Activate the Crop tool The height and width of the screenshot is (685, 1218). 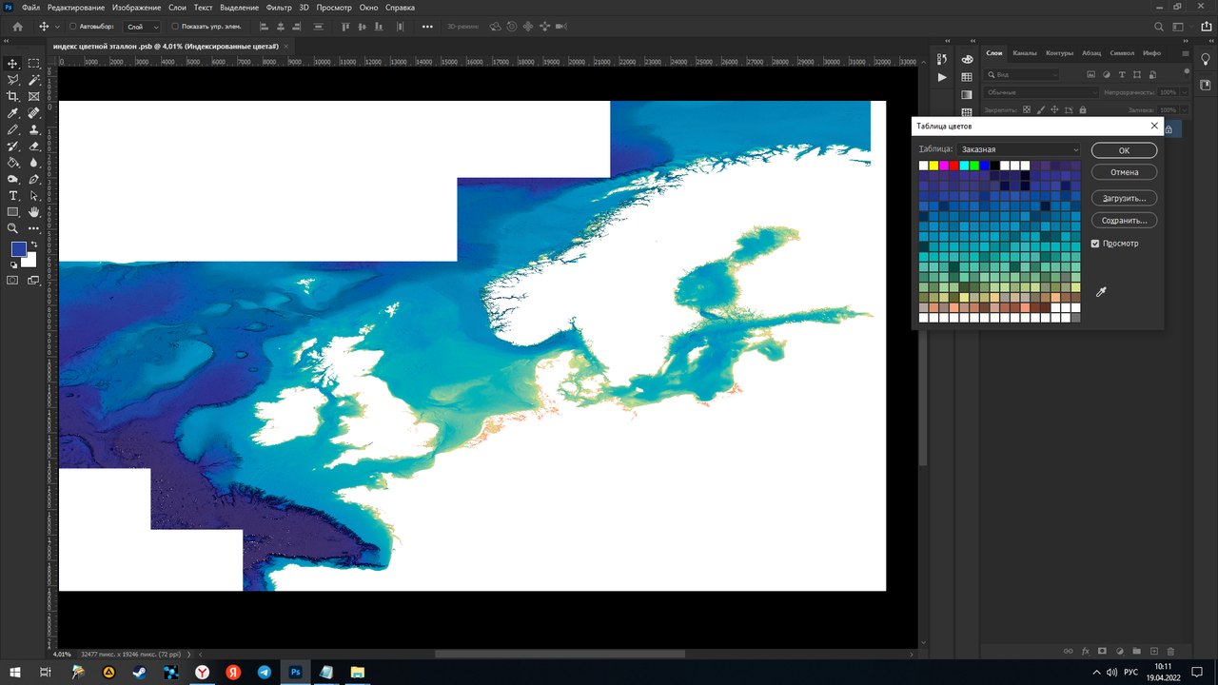(13, 96)
